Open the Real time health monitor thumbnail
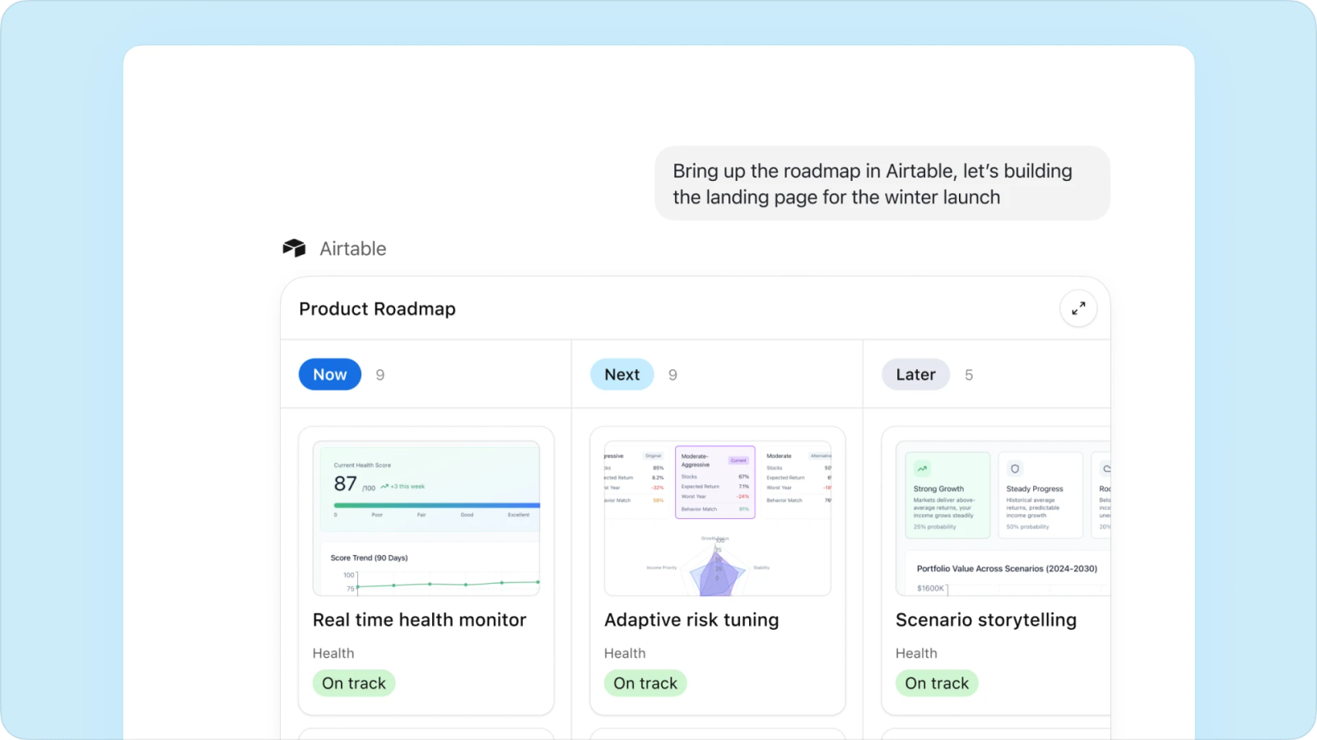 426,518
